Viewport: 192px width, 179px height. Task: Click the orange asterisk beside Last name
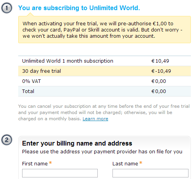click(x=141, y=163)
